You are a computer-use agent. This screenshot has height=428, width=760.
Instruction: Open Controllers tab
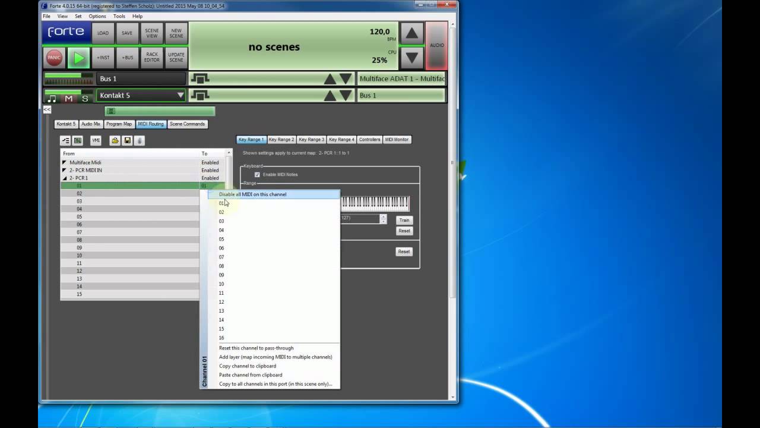[x=369, y=139]
